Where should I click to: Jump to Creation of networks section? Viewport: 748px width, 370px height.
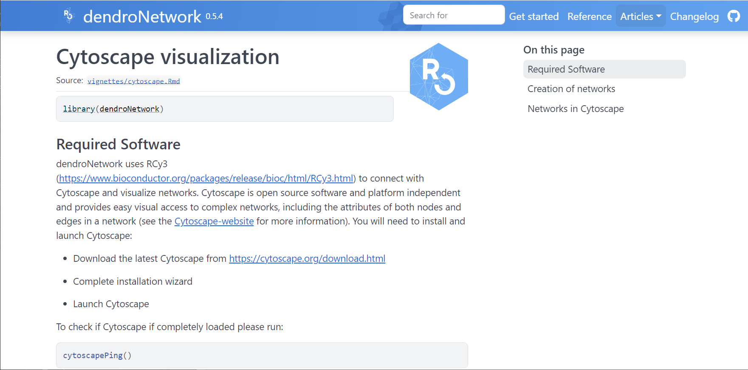coord(571,89)
